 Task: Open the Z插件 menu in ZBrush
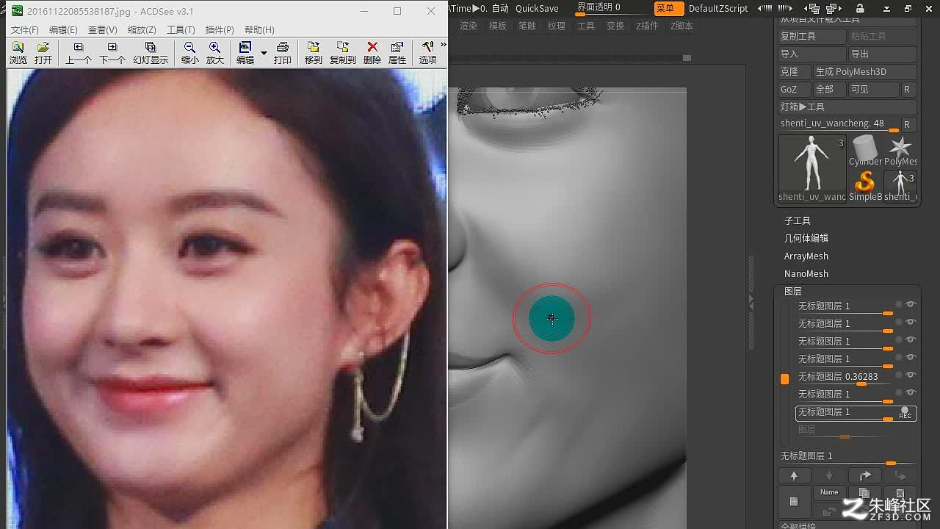click(647, 26)
